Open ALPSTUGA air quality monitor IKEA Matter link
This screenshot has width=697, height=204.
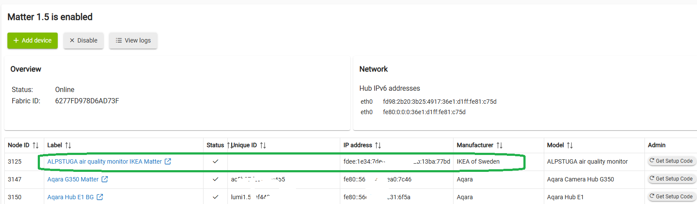pos(105,161)
